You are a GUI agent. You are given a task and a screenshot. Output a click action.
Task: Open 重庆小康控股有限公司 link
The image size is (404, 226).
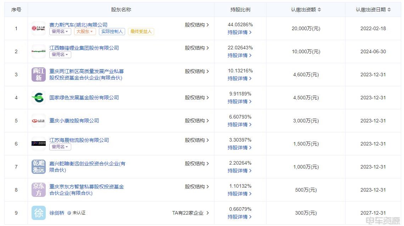(74, 121)
